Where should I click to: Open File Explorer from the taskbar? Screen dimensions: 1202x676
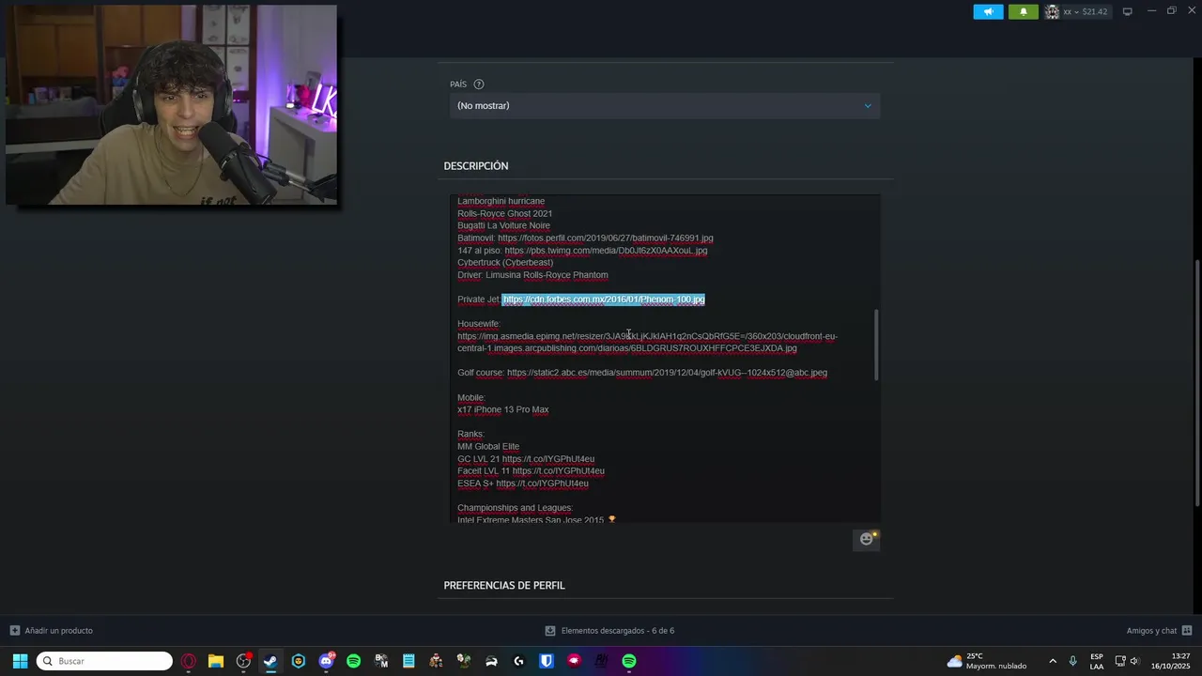(216, 661)
